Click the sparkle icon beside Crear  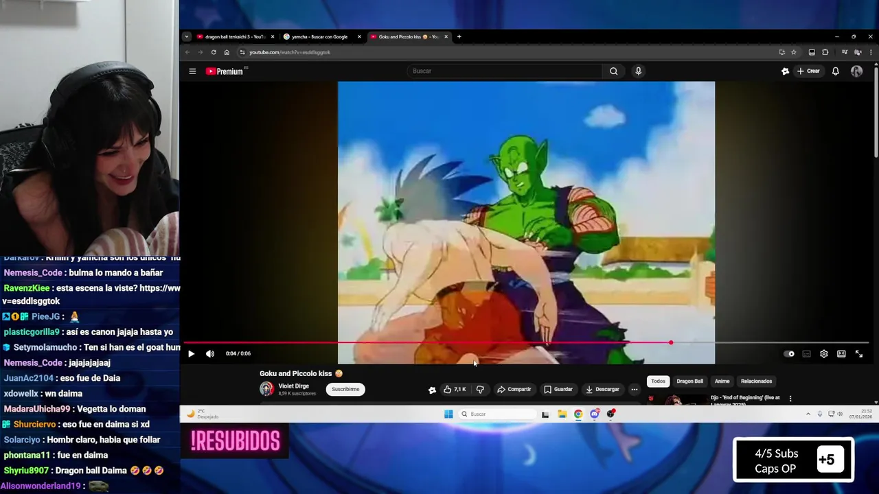(785, 71)
